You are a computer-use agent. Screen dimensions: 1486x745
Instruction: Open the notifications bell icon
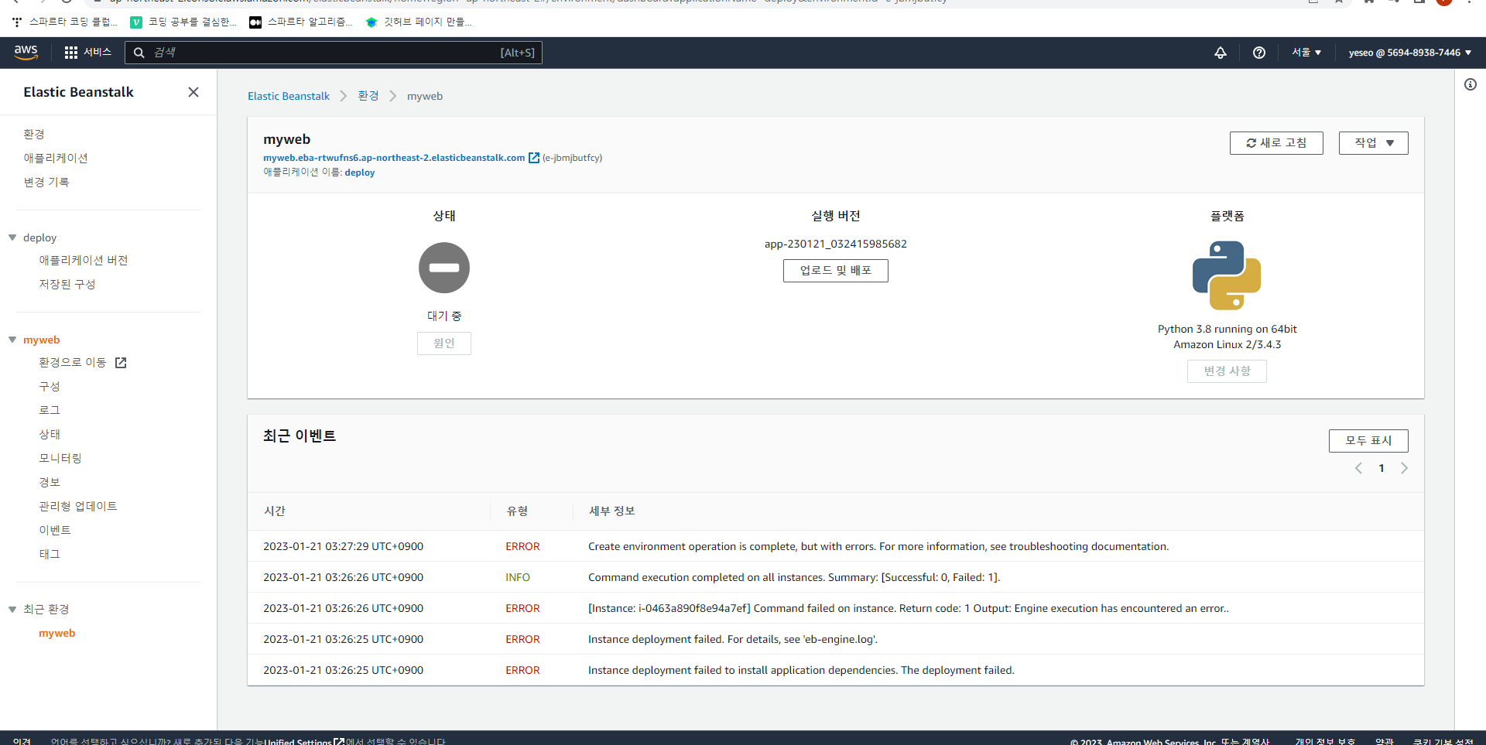pos(1221,53)
